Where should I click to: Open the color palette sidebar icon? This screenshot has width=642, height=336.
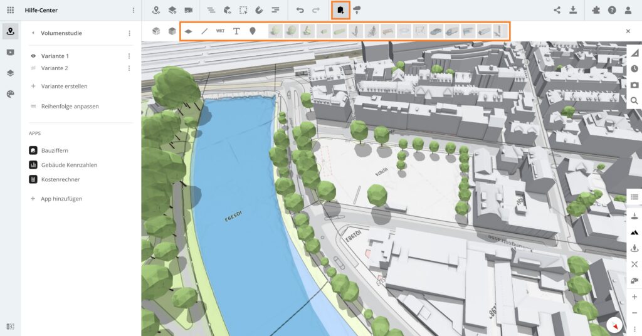point(10,93)
